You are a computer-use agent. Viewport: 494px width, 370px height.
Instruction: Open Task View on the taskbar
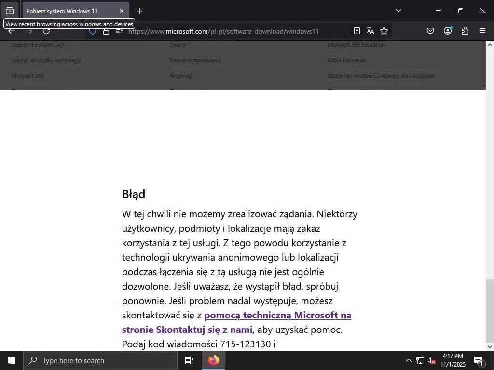pos(189,360)
